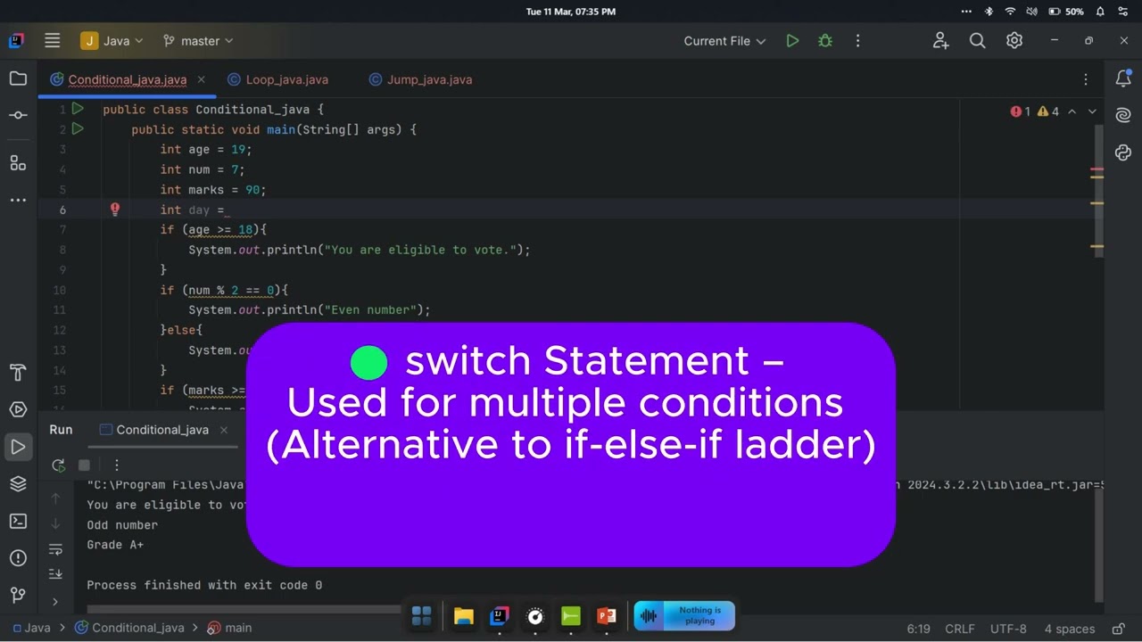
Task: Open the Terminal tool window
Action: tap(18, 521)
